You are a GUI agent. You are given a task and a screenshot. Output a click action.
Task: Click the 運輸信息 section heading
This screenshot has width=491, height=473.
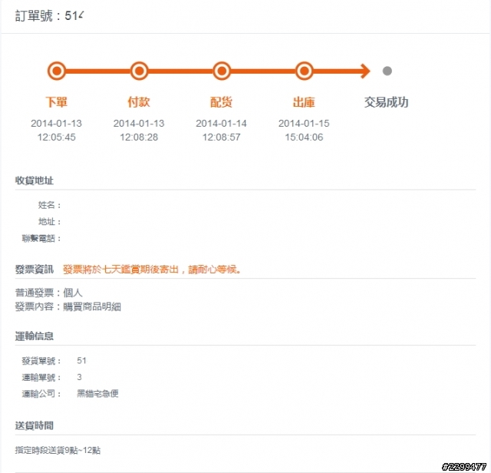35,336
